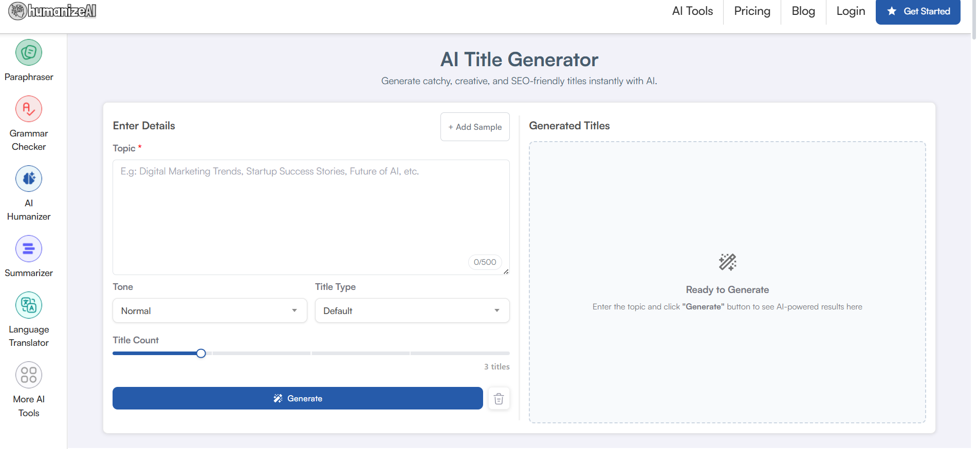
Task: Launch the Language Translator icon
Action: click(x=29, y=305)
